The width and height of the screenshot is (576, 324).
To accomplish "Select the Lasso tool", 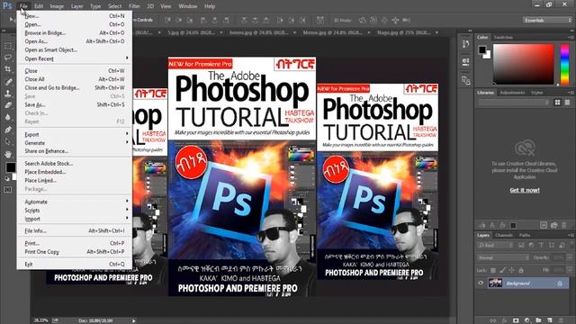I will point(8,58).
